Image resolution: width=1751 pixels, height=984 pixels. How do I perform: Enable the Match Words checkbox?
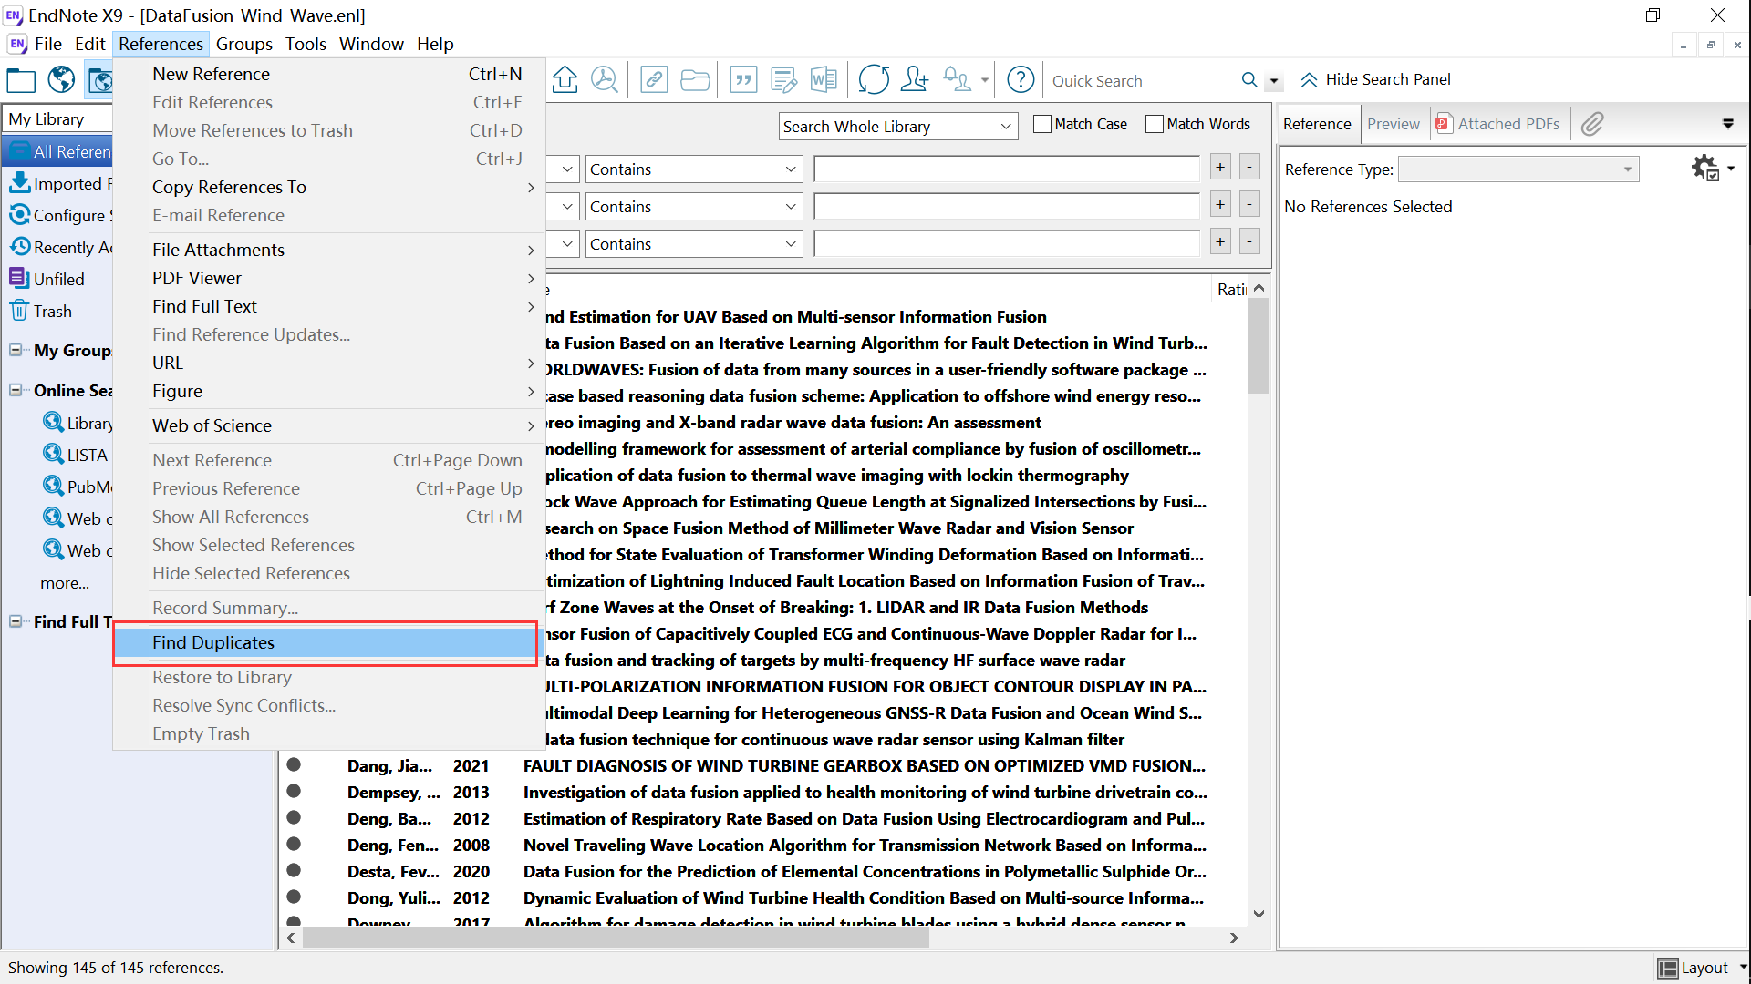[x=1155, y=124]
